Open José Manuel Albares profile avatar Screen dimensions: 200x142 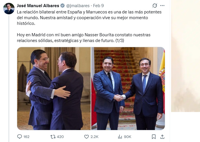tap(9, 9)
